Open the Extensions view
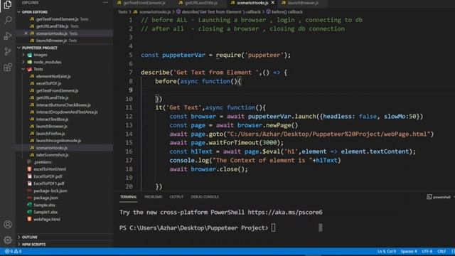Image resolution: width=455 pixels, height=256 pixels. click(x=8, y=68)
